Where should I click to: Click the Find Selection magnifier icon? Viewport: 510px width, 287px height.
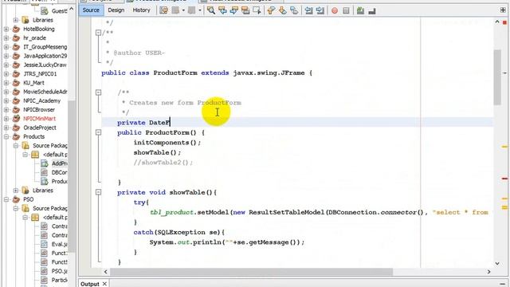click(210, 10)
